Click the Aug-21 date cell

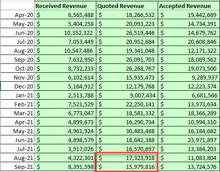[17, 158]
